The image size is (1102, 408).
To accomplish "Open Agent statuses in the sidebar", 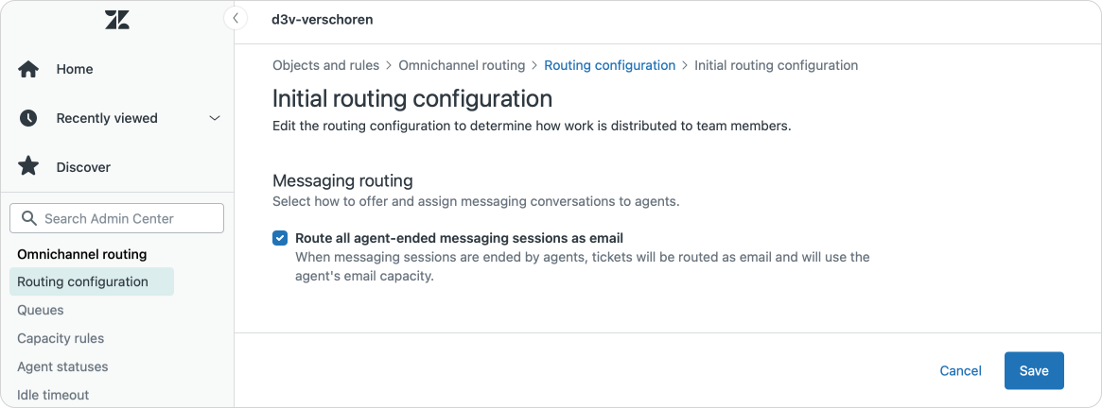I will coord(62,366).
